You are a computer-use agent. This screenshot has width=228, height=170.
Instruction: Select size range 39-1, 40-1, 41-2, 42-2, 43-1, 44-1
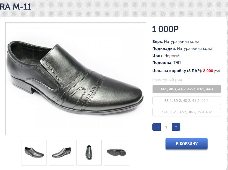[x=187, y=89]
